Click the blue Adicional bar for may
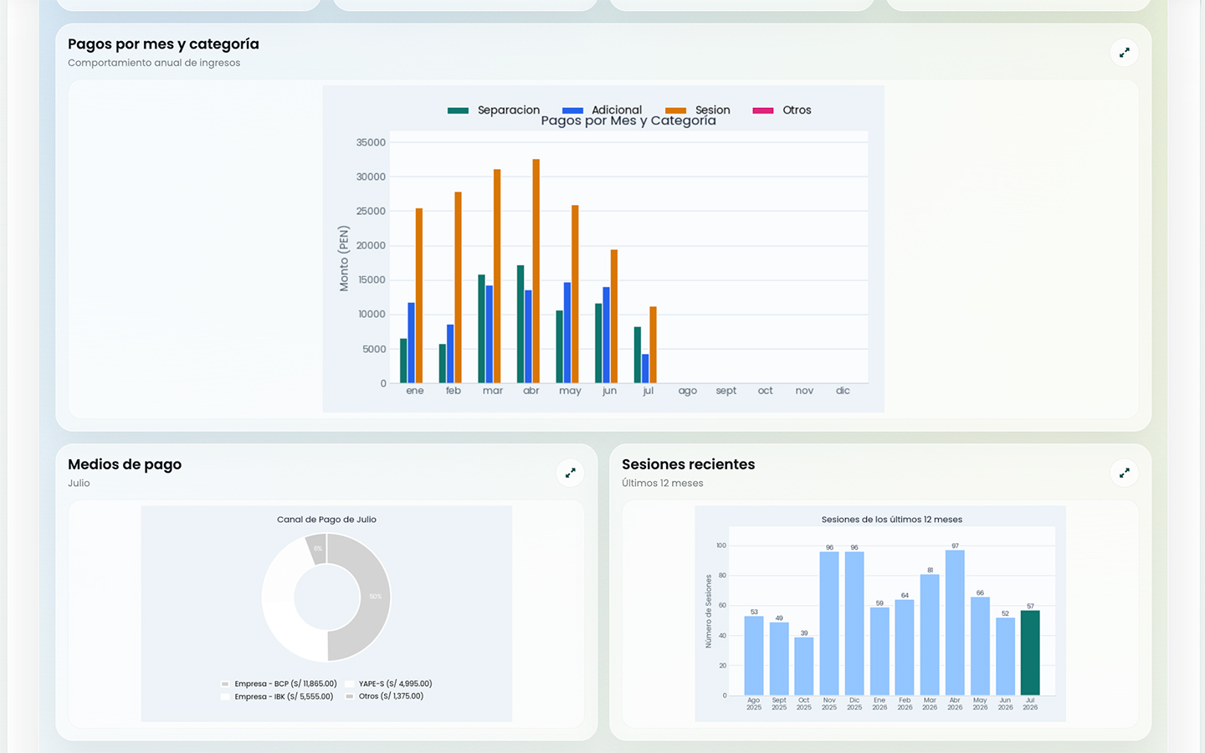Viewport: 1205px width, 753px height. tap(567, 333)
